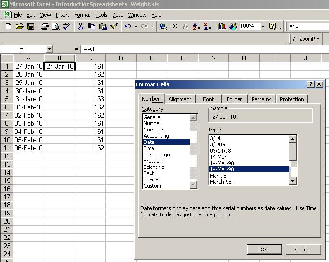Image resolution: width=329 pixels, height=262 pixels.
Task: Click the Office Assistant help icon
Action: coord(272,26)
